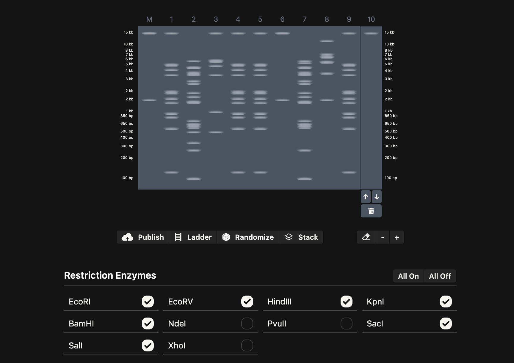Enable the NdeI enzyme checkbox
Image resolution: width=514 pixels, height=363 pixels.
(247, 323)
